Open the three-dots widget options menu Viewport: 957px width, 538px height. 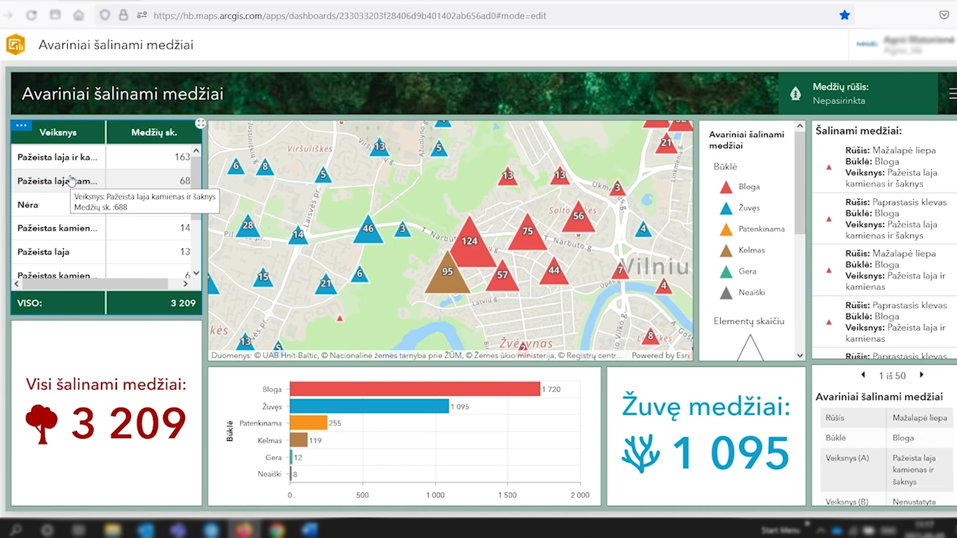click(x=21, y=125)
